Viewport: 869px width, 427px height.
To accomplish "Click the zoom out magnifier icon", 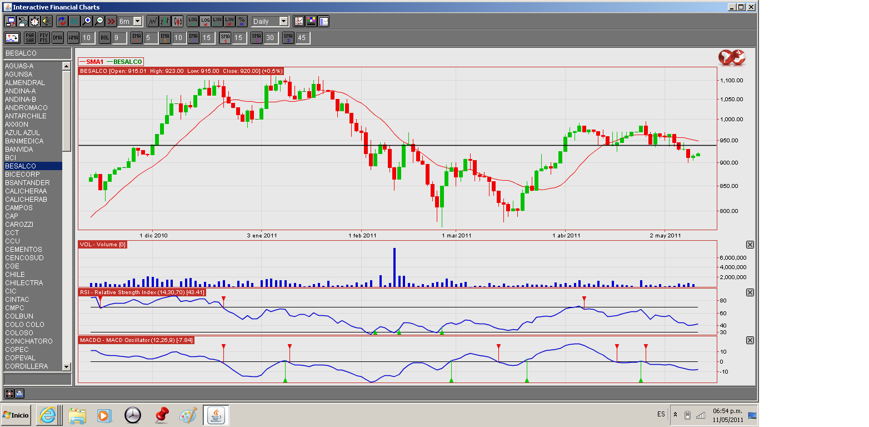I will pyautogui.click(x=99, y=21).
